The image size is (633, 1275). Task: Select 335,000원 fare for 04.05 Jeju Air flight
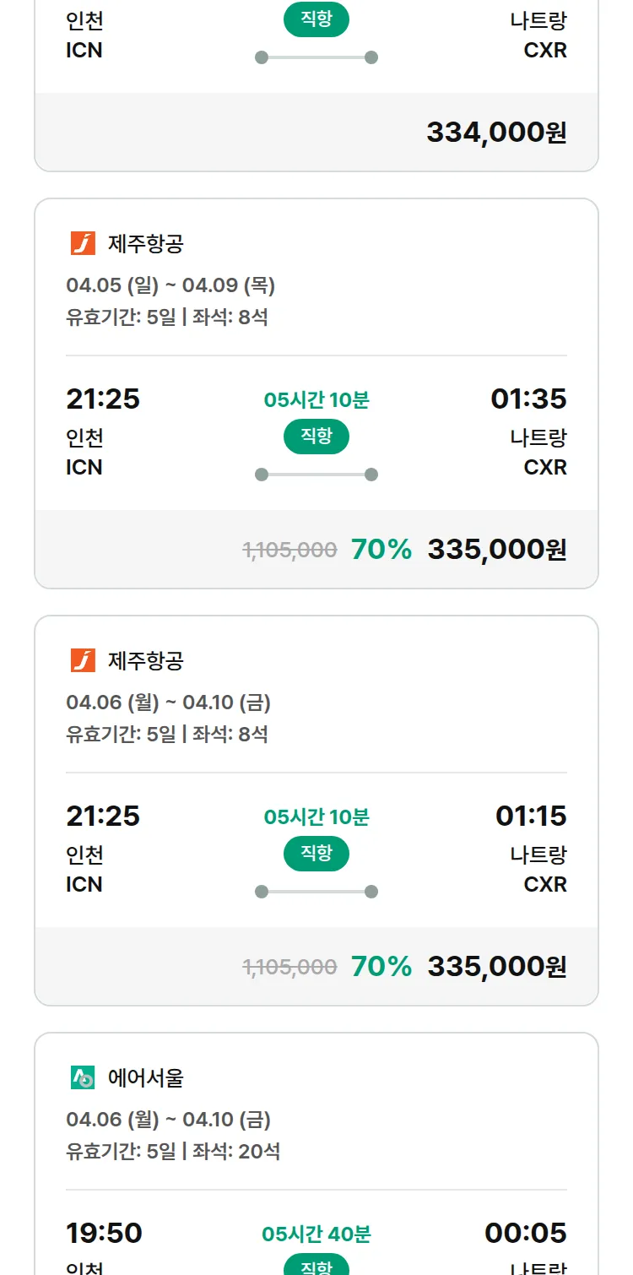pos(496,550)
